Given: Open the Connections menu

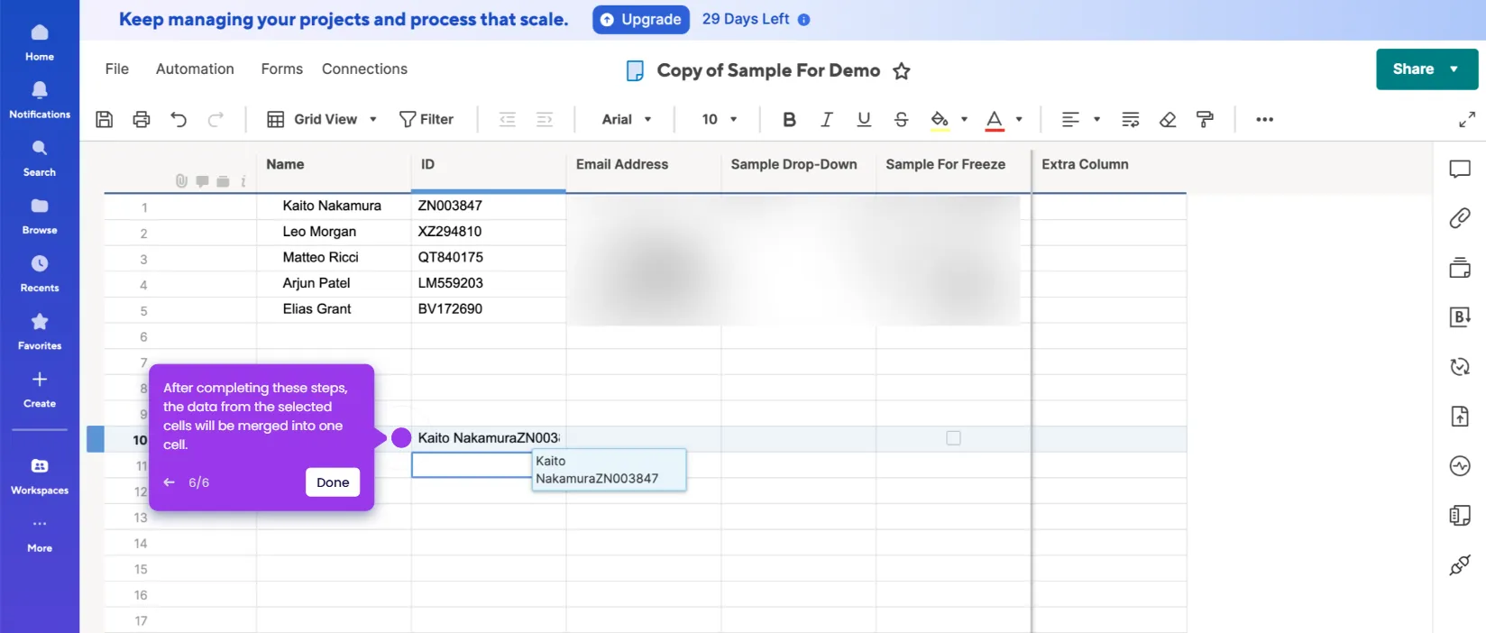Looking at the screenshot, I should tap(364, 69).
